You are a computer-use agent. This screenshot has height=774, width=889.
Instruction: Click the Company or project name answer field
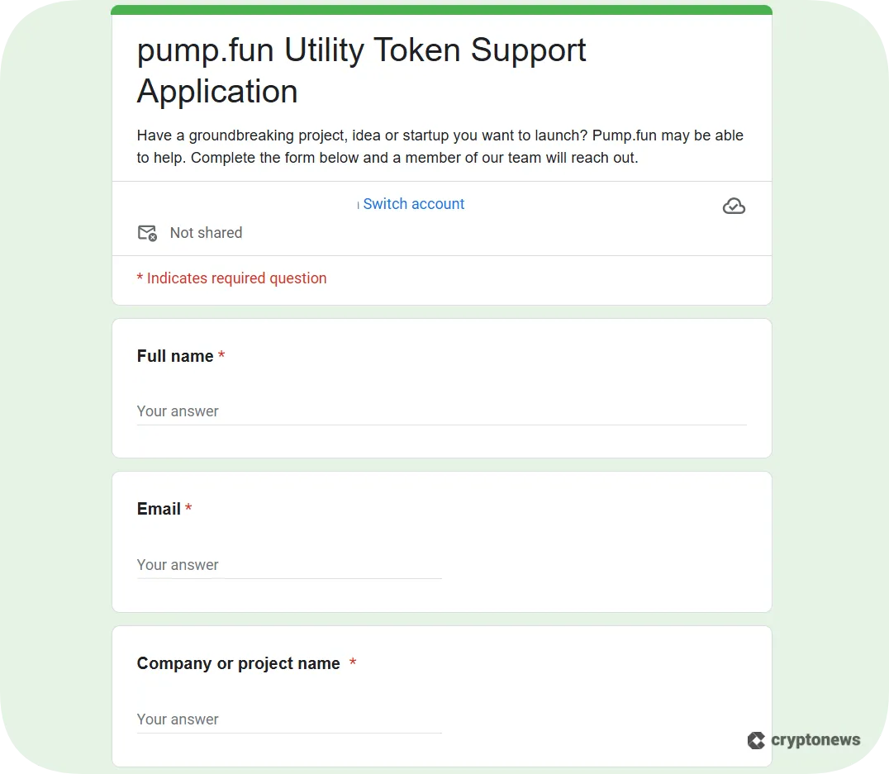289,719
